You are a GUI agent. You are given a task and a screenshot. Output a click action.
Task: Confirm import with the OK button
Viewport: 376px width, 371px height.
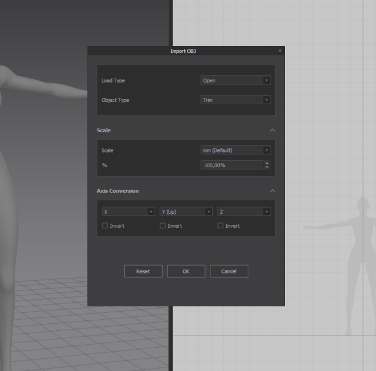coord(186,271)
